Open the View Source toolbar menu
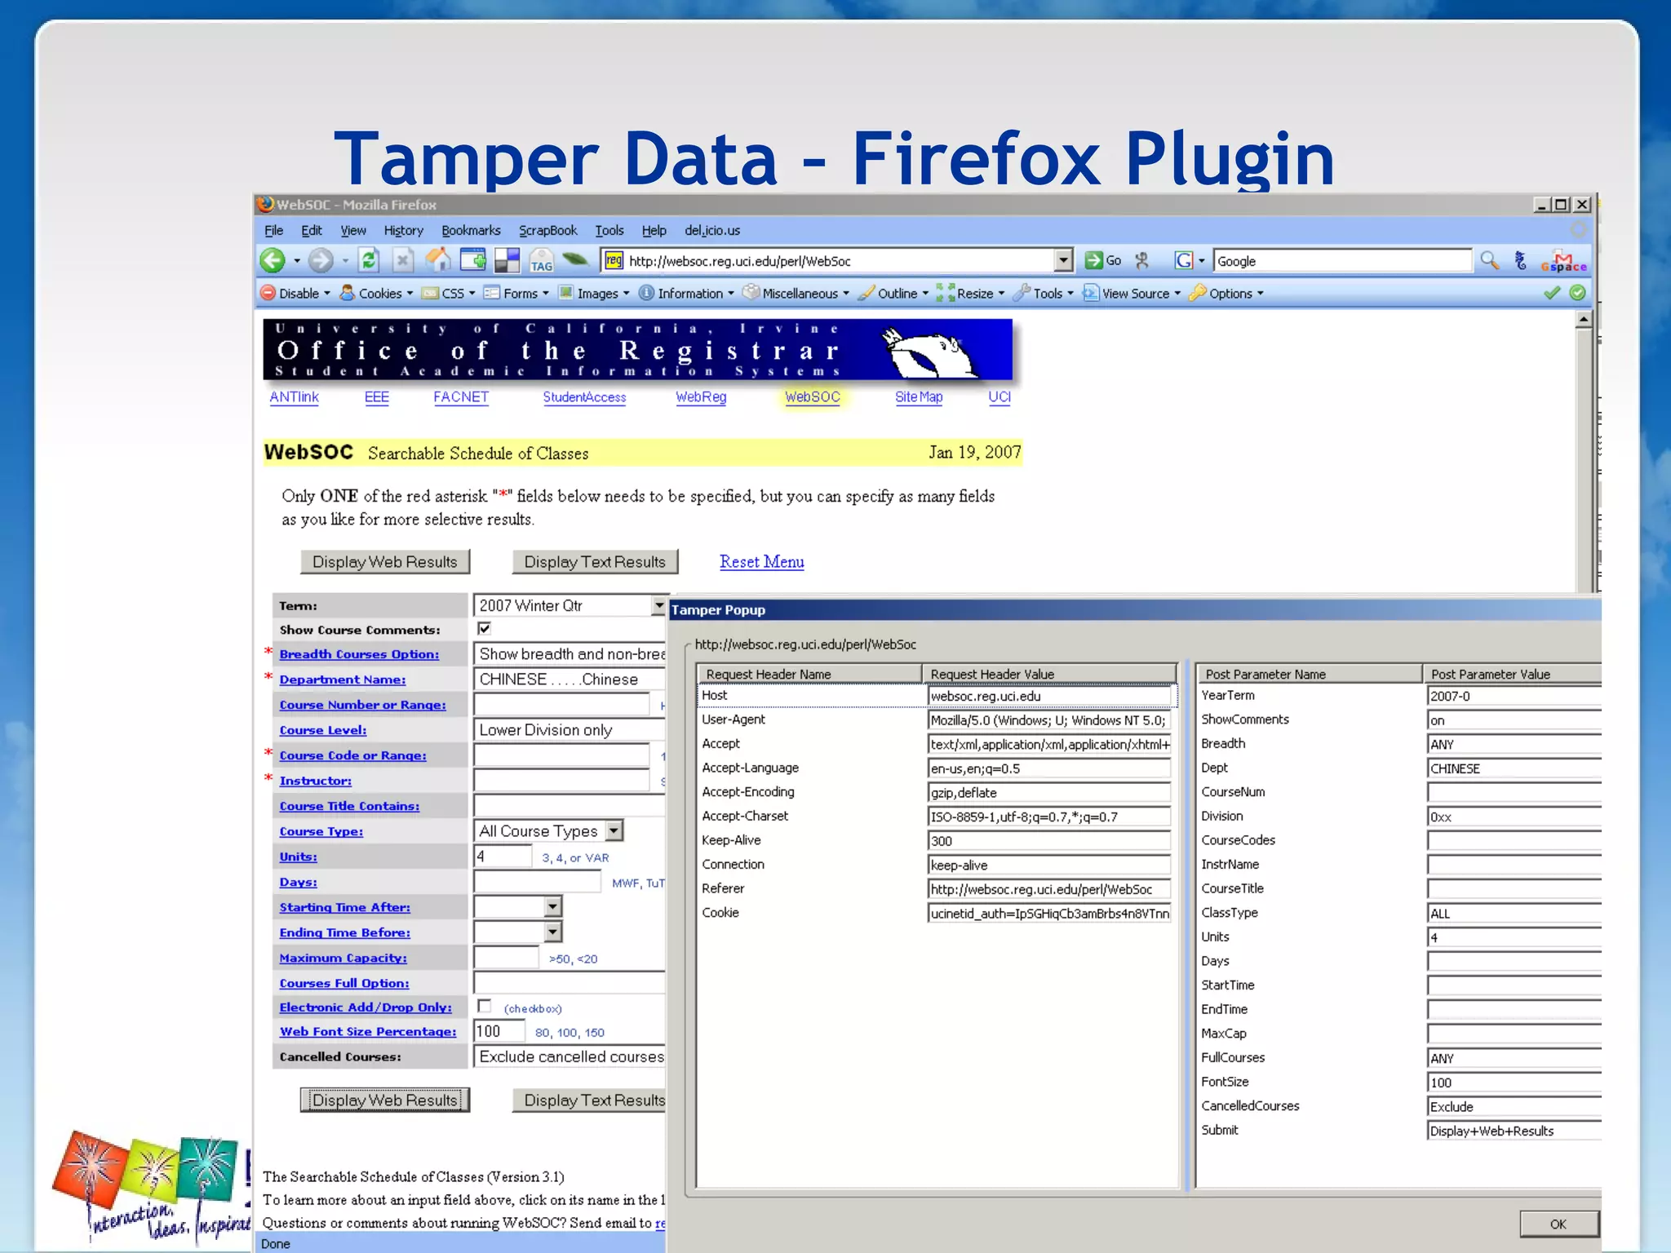1671x1253 pixels. tap(1132, 293)
